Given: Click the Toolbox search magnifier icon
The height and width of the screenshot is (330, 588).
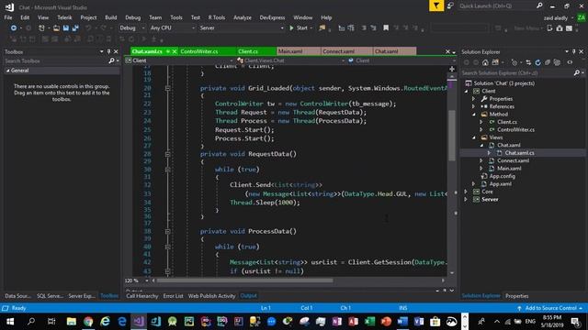Looking at the screenshot, I should pos(111,60).
